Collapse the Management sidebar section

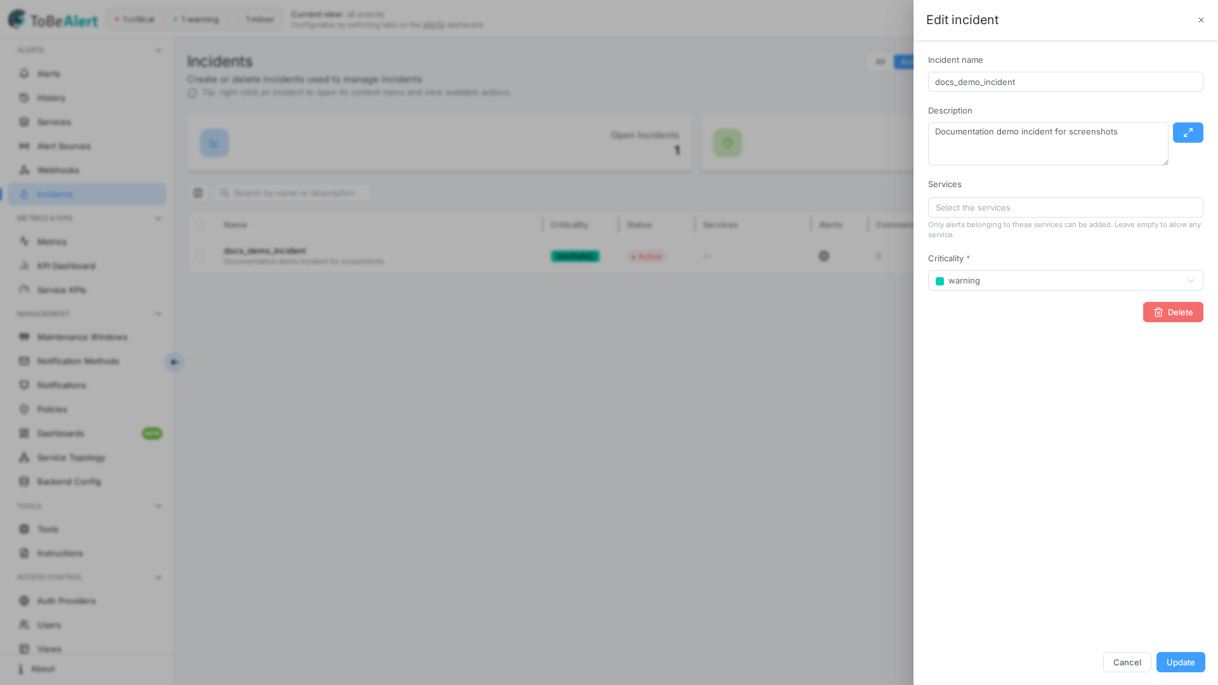[x=159, y=314]
